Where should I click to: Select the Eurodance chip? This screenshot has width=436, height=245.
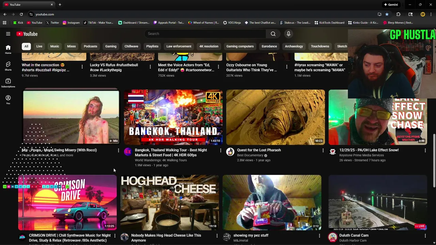[x=269, y=46]
